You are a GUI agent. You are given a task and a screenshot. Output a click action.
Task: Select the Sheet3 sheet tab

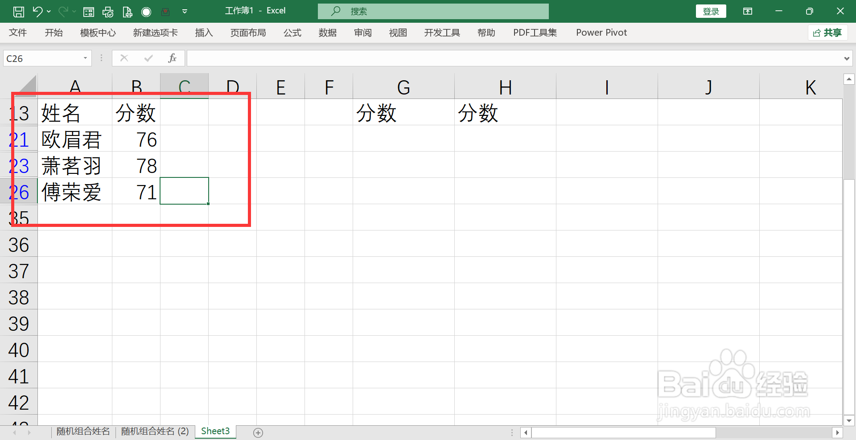coord(215,432)
